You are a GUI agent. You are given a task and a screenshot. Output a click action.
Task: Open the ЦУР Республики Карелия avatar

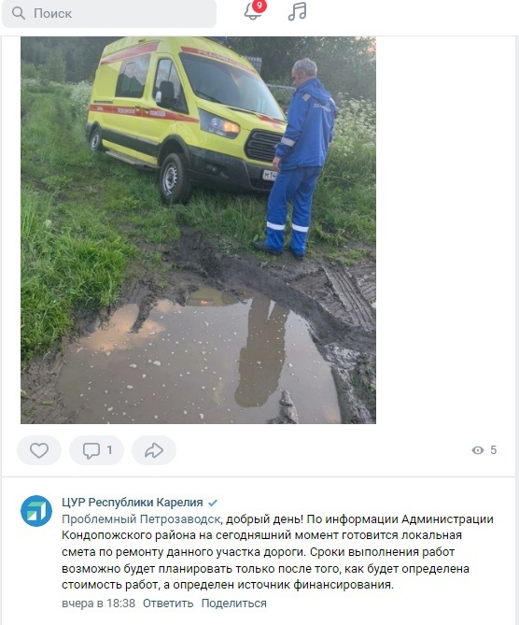point(36,511)
